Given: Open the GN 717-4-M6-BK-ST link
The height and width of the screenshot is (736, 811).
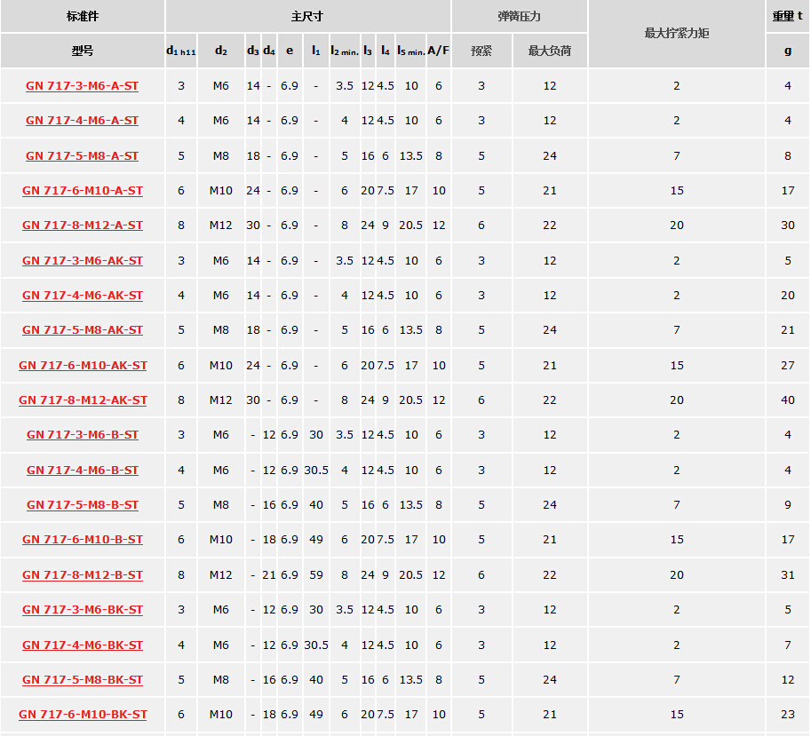Looking at the screenshot, I should click(x=83, y=645).
